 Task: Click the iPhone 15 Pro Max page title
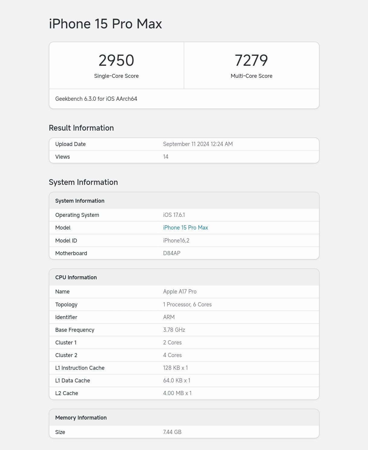[x=106, y=24]
